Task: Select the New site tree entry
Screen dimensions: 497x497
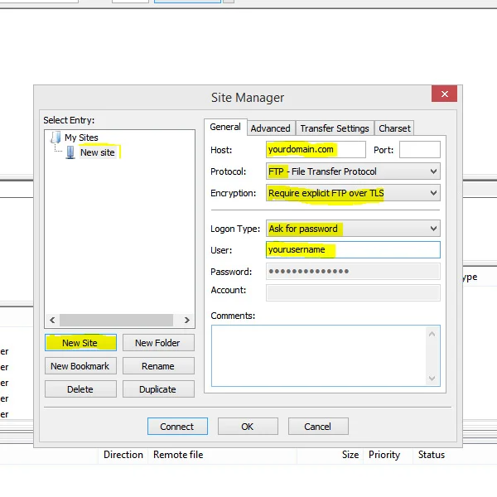Action: (x=97, y=152)
